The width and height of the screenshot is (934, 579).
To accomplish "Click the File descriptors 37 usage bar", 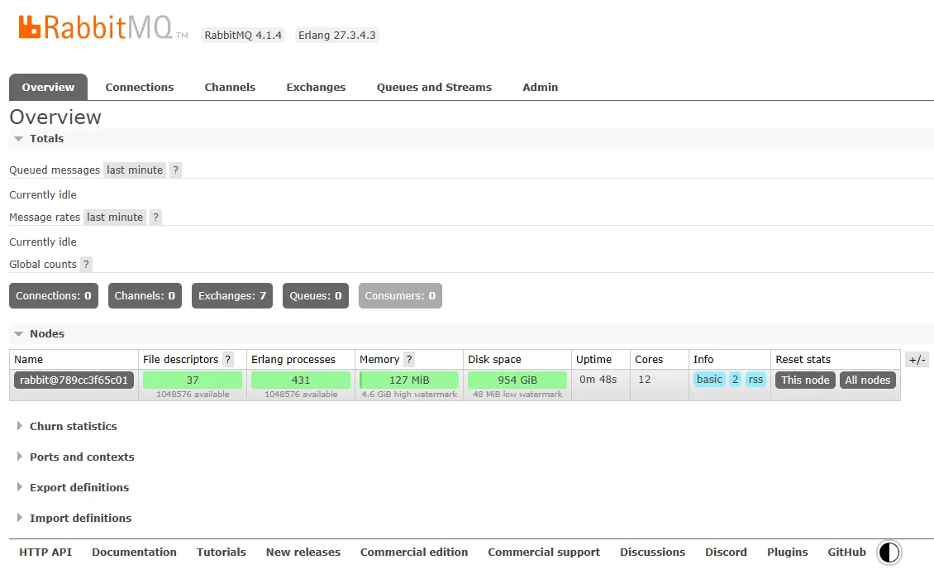I will click(x=193, y=380).
